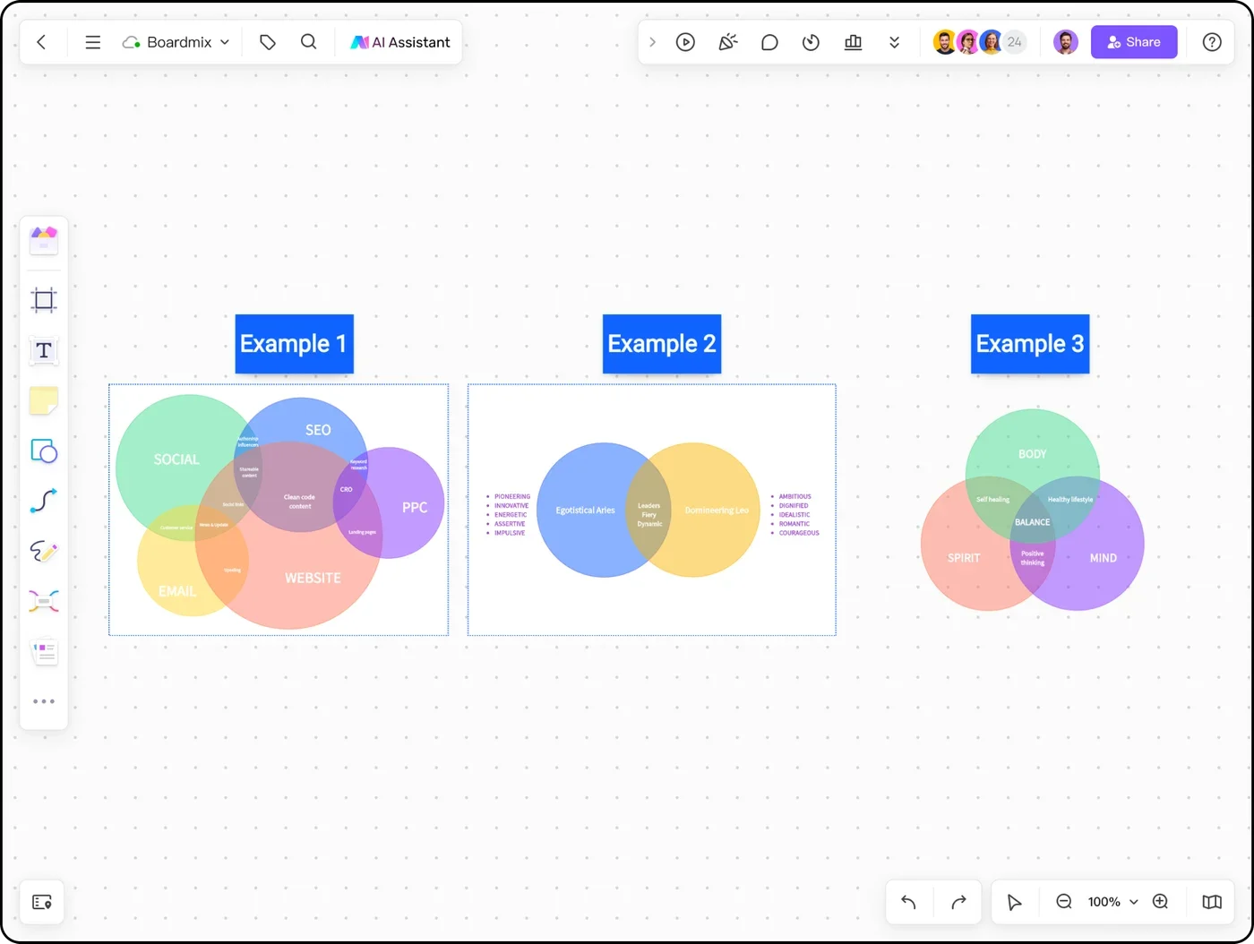This screenshot has width=1254, height=944.
Task: Redo the last action
Action: pos(958,902)
